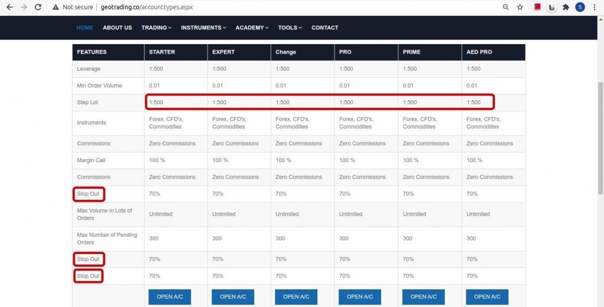Open the S profile avatar

click(x=580, y=7)
